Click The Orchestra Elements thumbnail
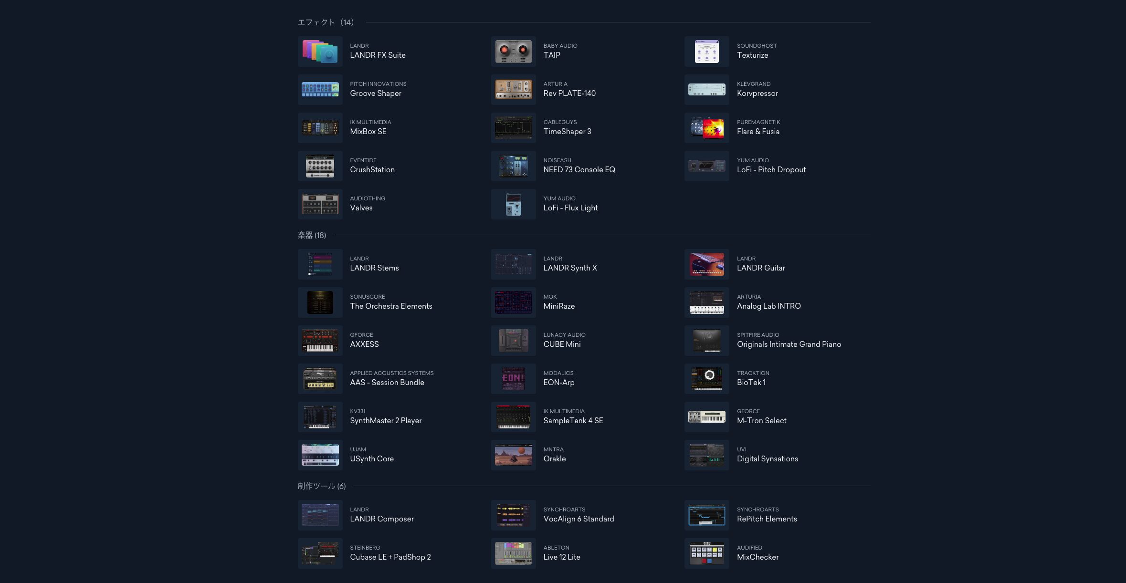 (320, 302)
